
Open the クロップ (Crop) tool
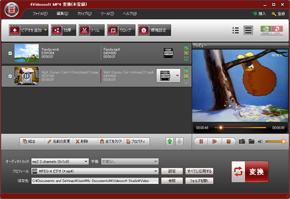(x=121, y=30)
